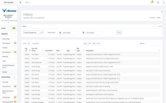Viewport: 166px width, 103px height.
Task: Click the green V.3 badge beside Home
Action: (x=14, y=28)
